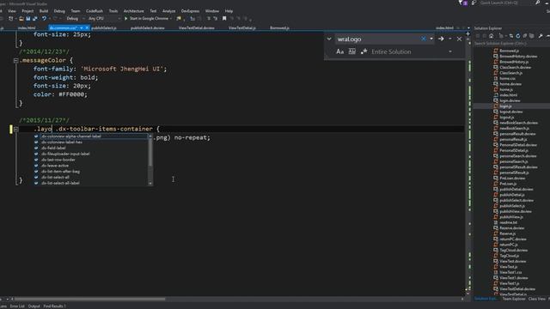Click the Show All Files icon in Solution Explorer
The image size is (550, 309).
point(532,36)
